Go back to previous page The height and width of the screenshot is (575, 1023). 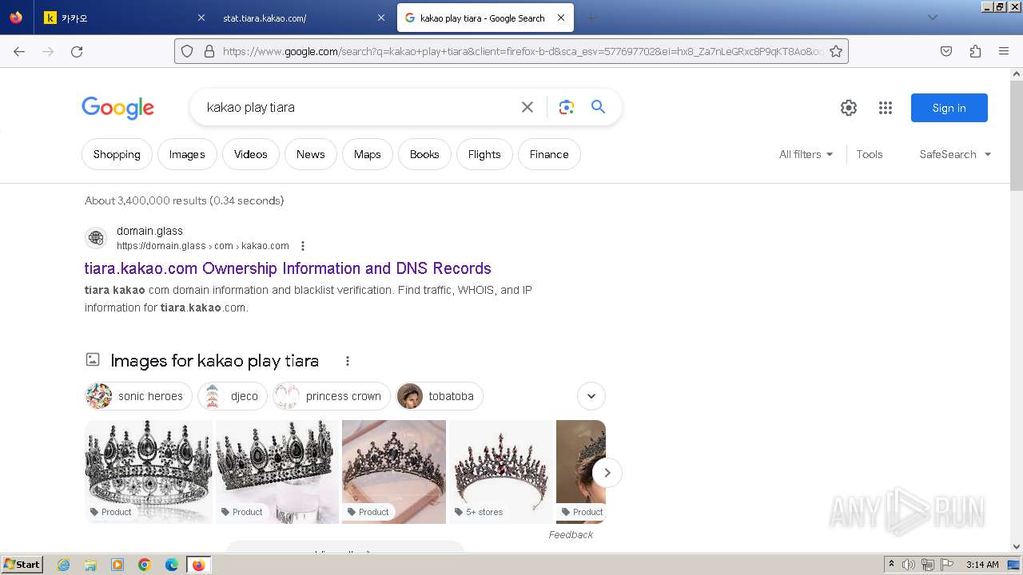point(19,51)
